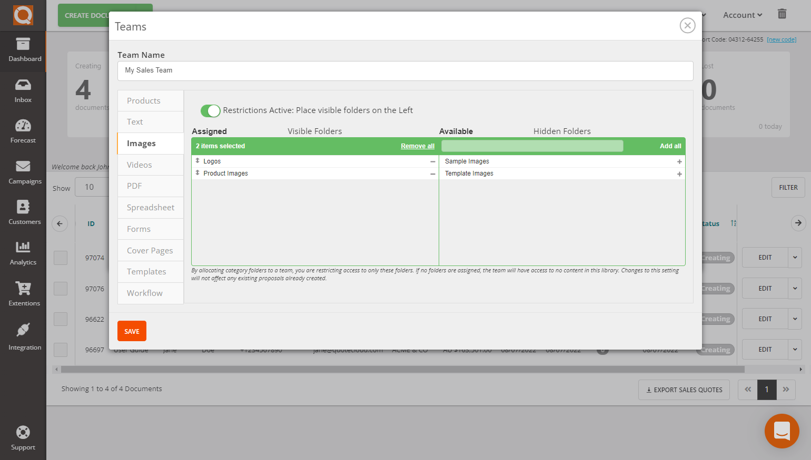Open the Account dropdown menu
Viewport: 811px width, 460px height.
pos(742,14)
